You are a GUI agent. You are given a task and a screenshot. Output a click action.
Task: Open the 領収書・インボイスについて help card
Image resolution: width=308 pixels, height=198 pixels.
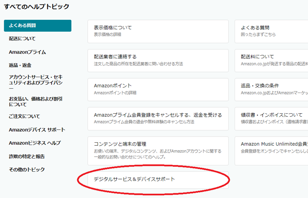coord(271,119)
